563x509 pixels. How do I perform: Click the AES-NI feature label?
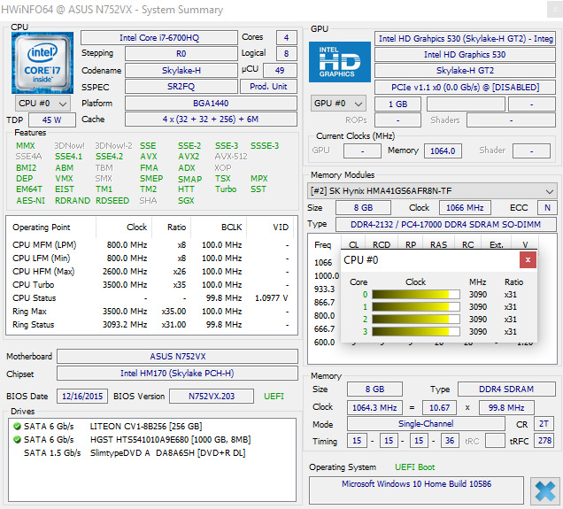[30, 201]
